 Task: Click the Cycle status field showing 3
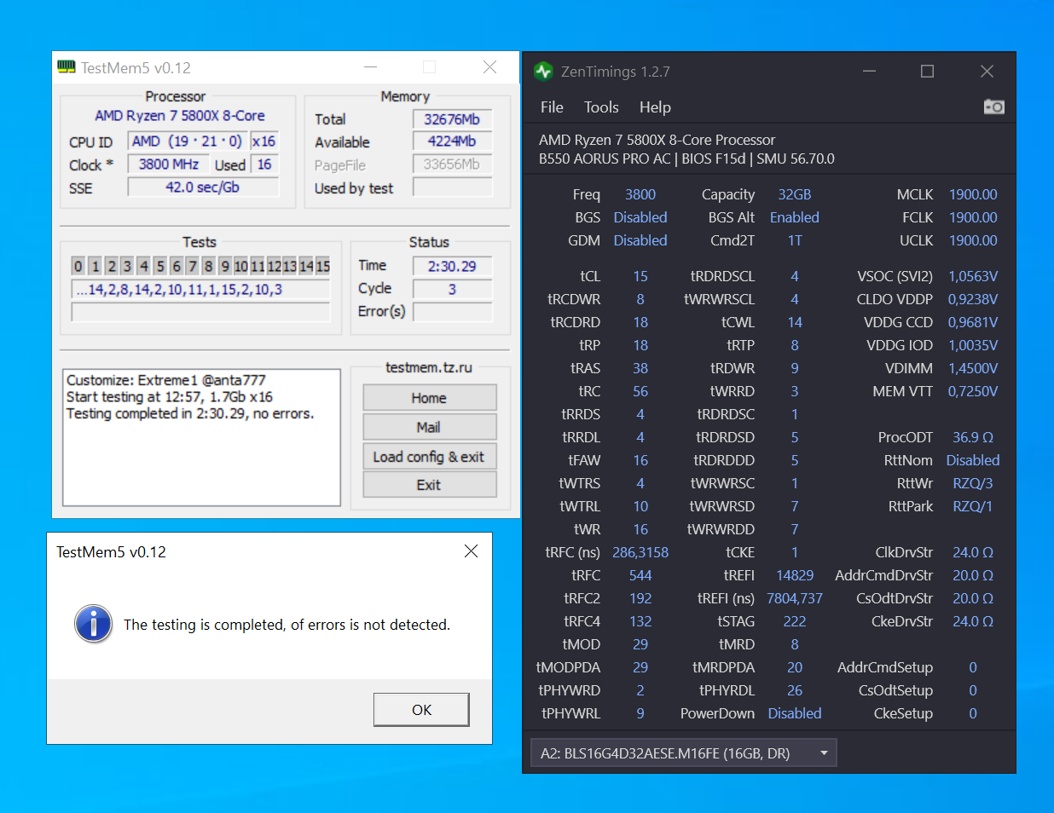452,289
